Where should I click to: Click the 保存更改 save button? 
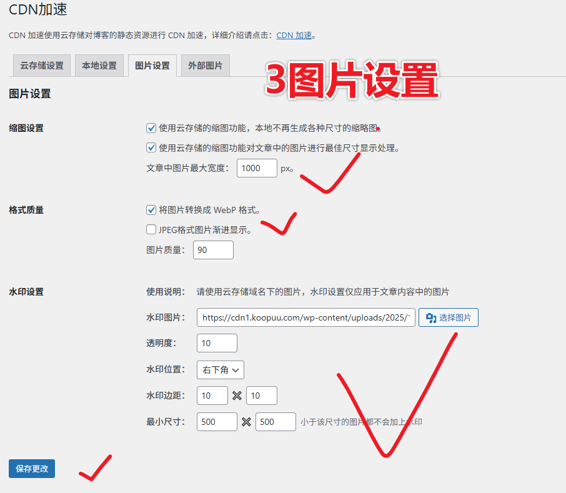click(x=31, y=469)
